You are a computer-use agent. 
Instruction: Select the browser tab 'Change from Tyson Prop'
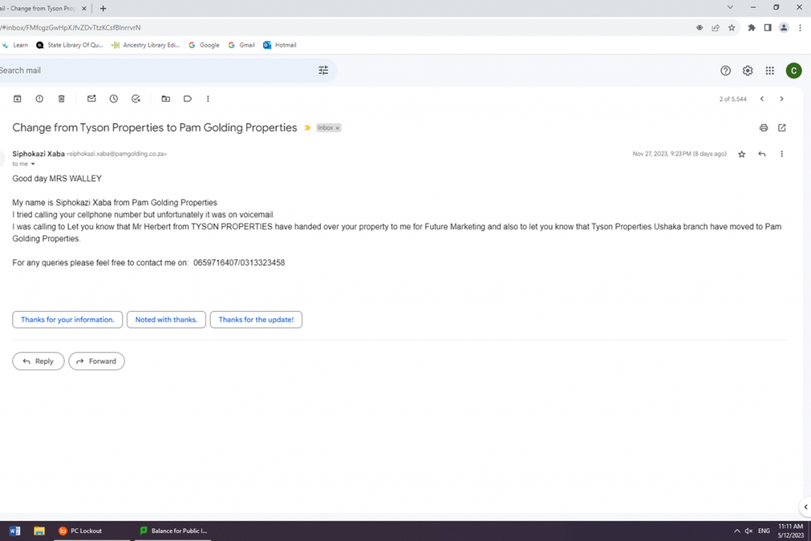click(39, 8)
